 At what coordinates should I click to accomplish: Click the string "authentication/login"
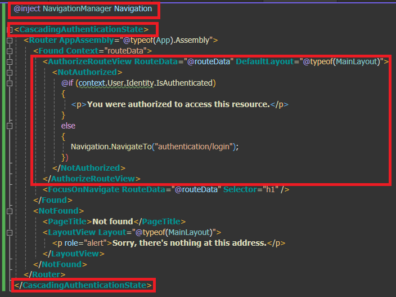point(193,147)
